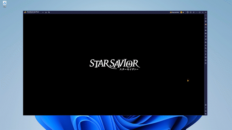Viewport: 232px width, 130px height.
Task: Maximize the BlueStacks App Player window
Action: (x=200, y=12)
